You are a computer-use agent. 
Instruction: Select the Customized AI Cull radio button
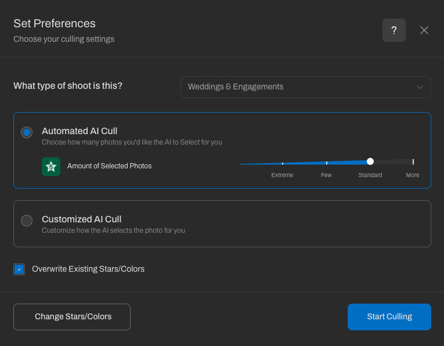(x=27, y=221)
